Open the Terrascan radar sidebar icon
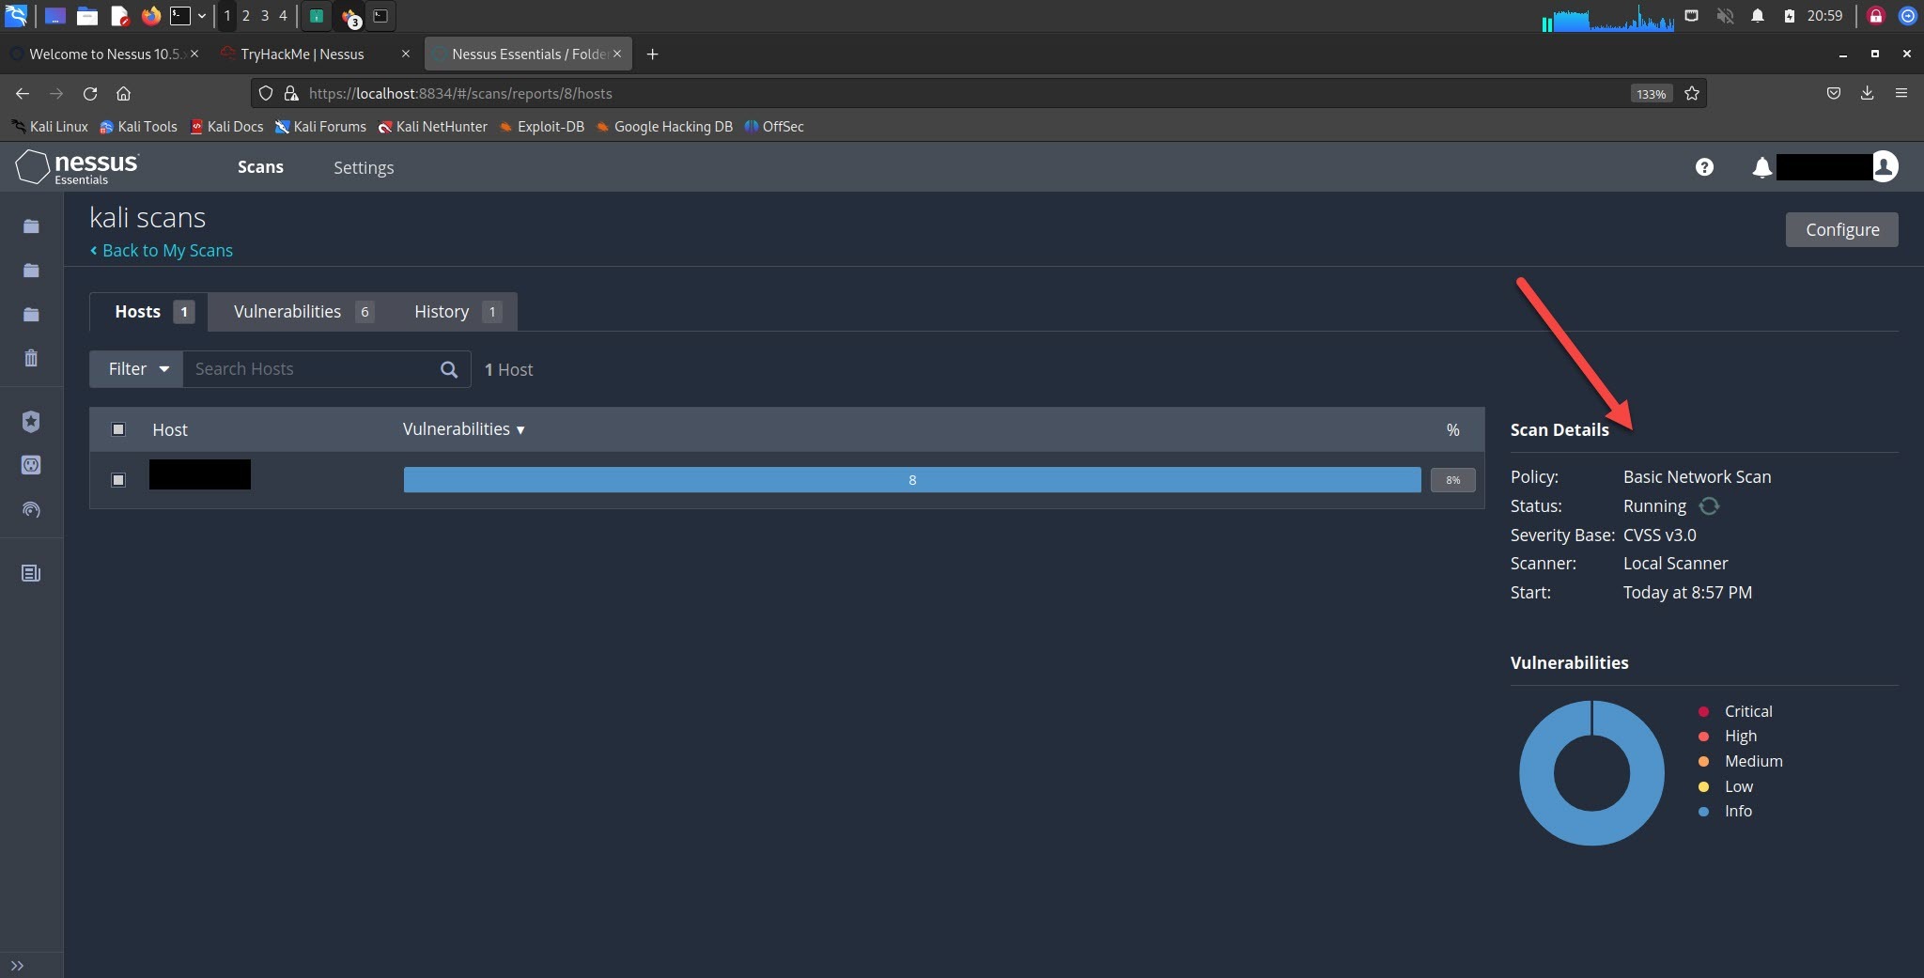 (x=31, y=510)
